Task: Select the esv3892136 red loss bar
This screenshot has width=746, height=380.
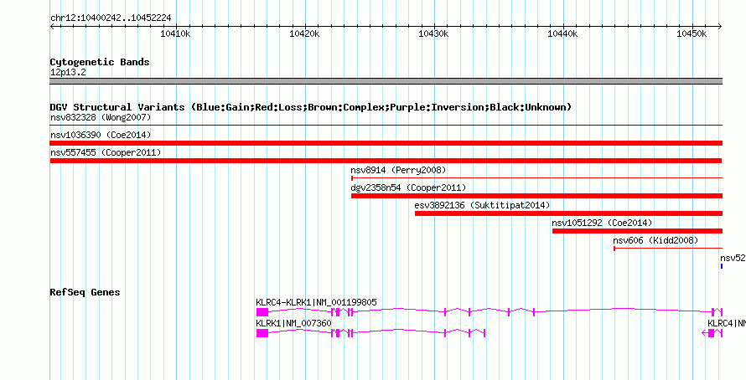Action: coord(568,213)
